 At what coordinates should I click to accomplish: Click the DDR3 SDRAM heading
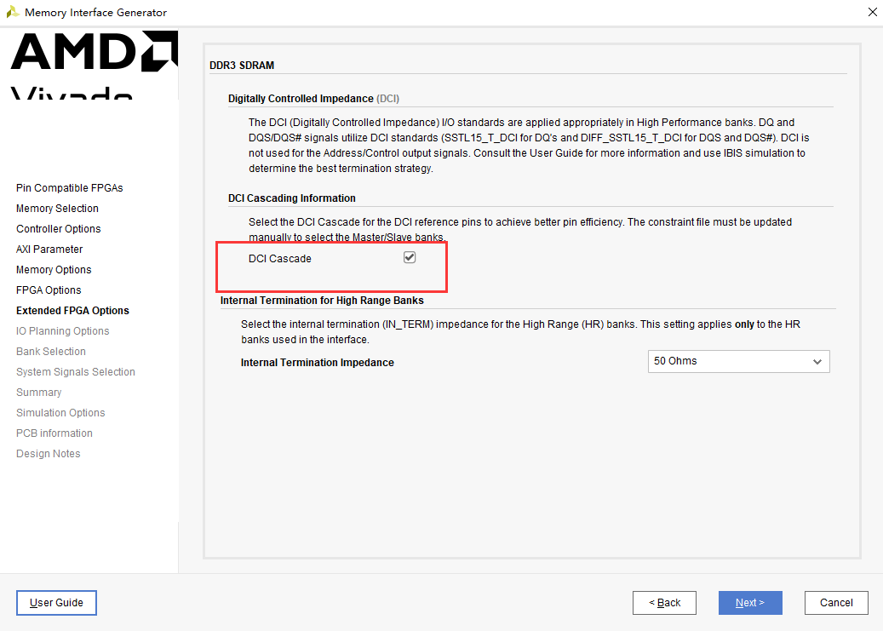tap(242, 66)
